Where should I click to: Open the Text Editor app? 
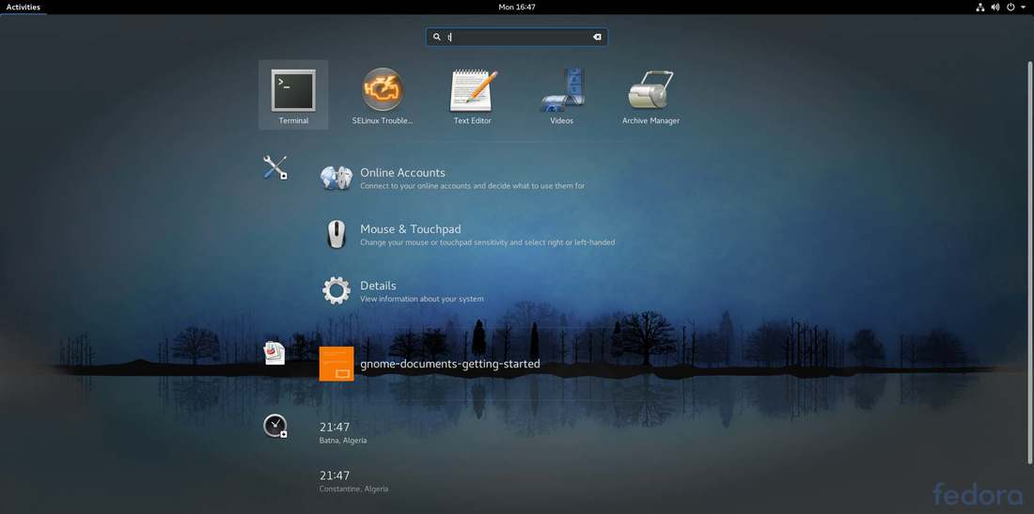pos(472,95)
